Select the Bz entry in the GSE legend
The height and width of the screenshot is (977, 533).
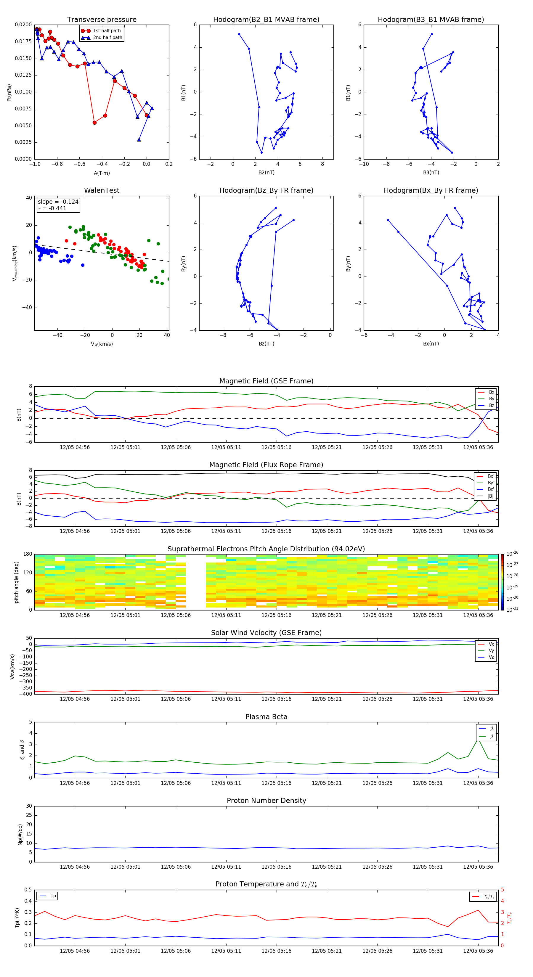tap(486, 405)
